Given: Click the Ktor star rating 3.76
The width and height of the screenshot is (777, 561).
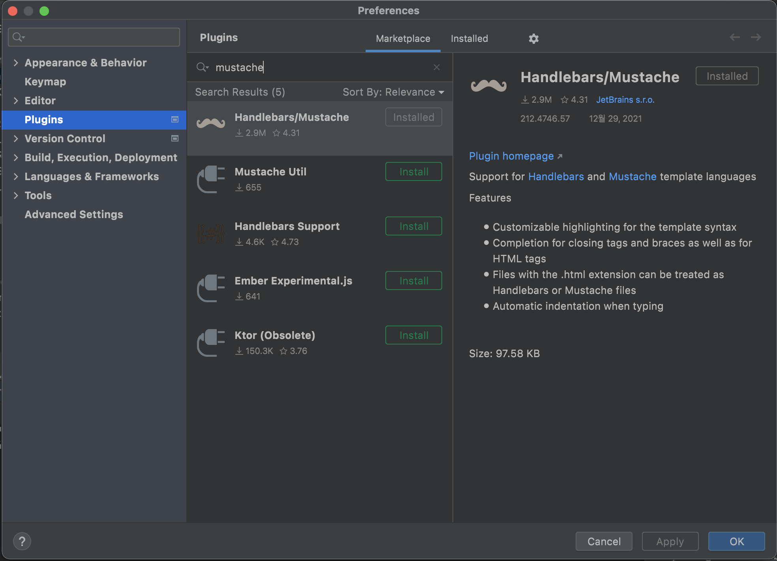Looking at the screenshot, I should (x=293, y=351).
